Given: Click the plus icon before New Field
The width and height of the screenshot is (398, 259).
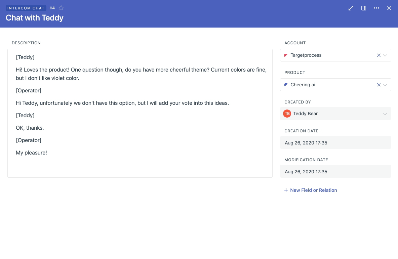Looking at the screenshot, I should click(x=285, y=190).
